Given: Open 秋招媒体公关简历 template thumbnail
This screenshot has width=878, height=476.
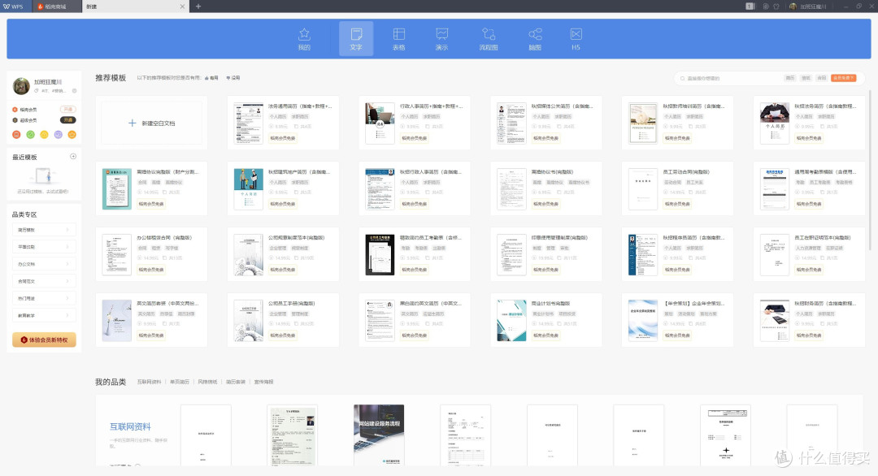Looking at the screenshot, I should pos(511,123).
